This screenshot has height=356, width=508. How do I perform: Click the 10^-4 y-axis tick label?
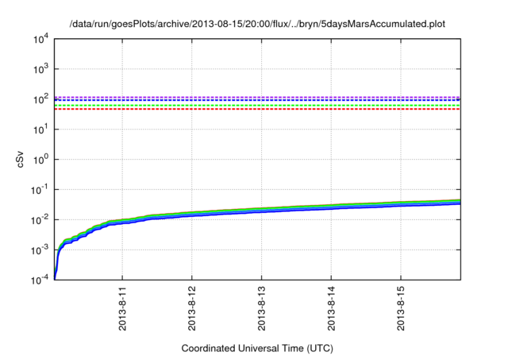[40, 280]
